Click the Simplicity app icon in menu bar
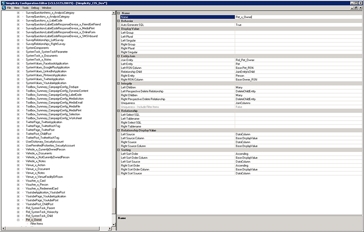Screen dimensions: 364x232 (4, 8)
